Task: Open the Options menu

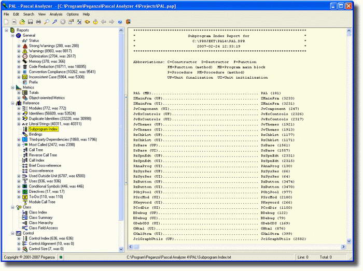Action: point(73,14)
